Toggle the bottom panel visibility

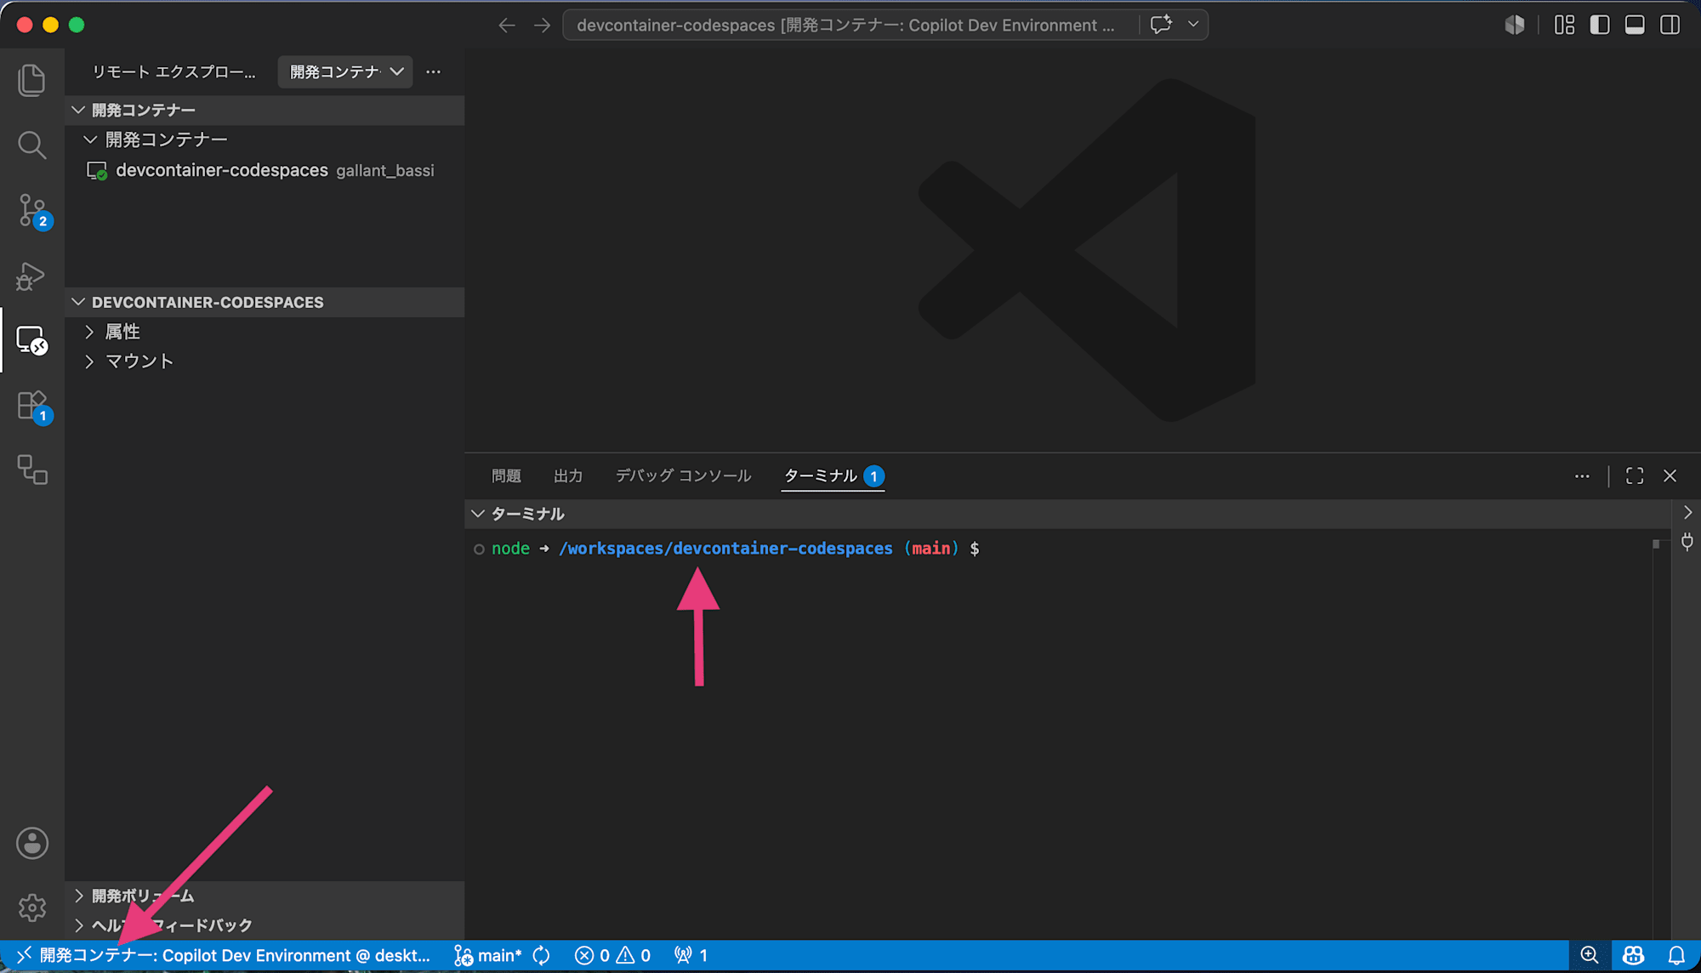1635,25
